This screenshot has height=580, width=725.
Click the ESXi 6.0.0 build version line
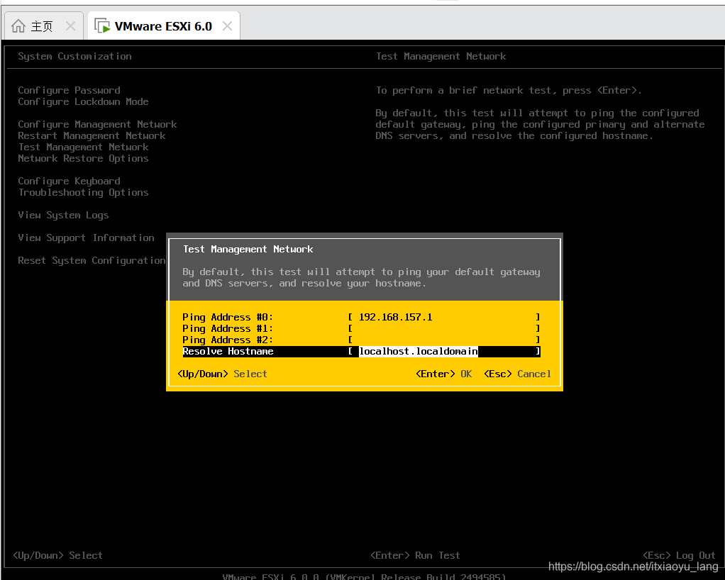point(365,576)
